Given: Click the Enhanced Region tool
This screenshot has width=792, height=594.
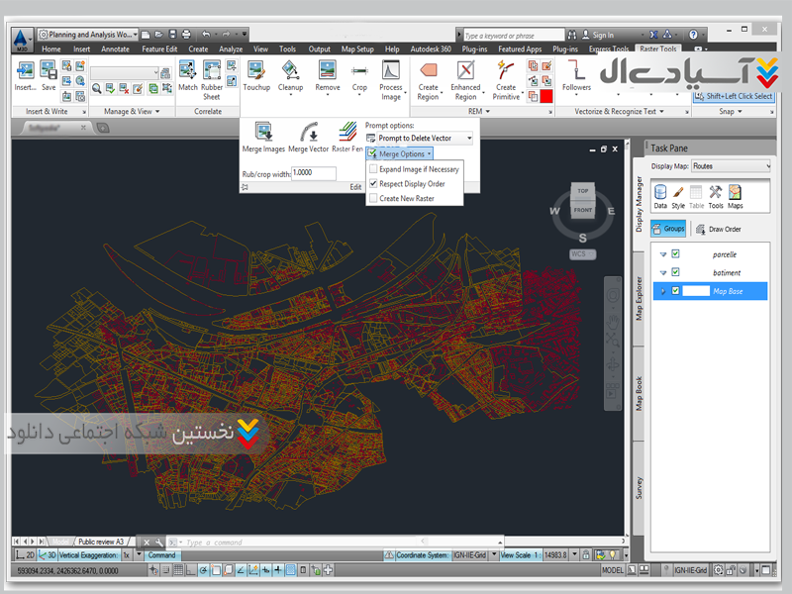Looking at the screenshot, I should [x=465, y=71].
